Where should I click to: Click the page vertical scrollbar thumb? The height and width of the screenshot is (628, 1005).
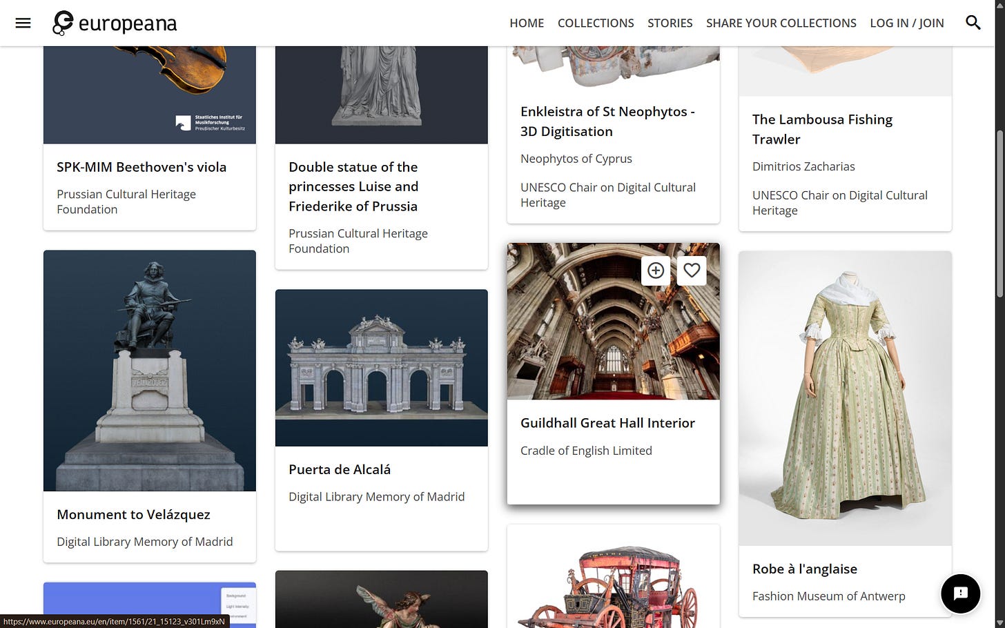point(999,214)
